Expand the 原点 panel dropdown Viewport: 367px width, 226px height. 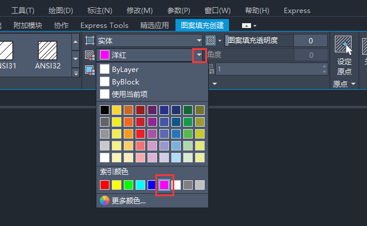pos(344,84)
